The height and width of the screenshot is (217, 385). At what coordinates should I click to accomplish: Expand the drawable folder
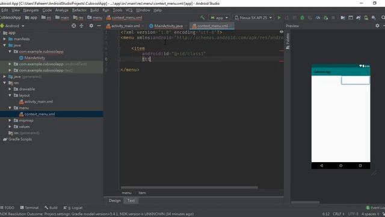[10, 89]
